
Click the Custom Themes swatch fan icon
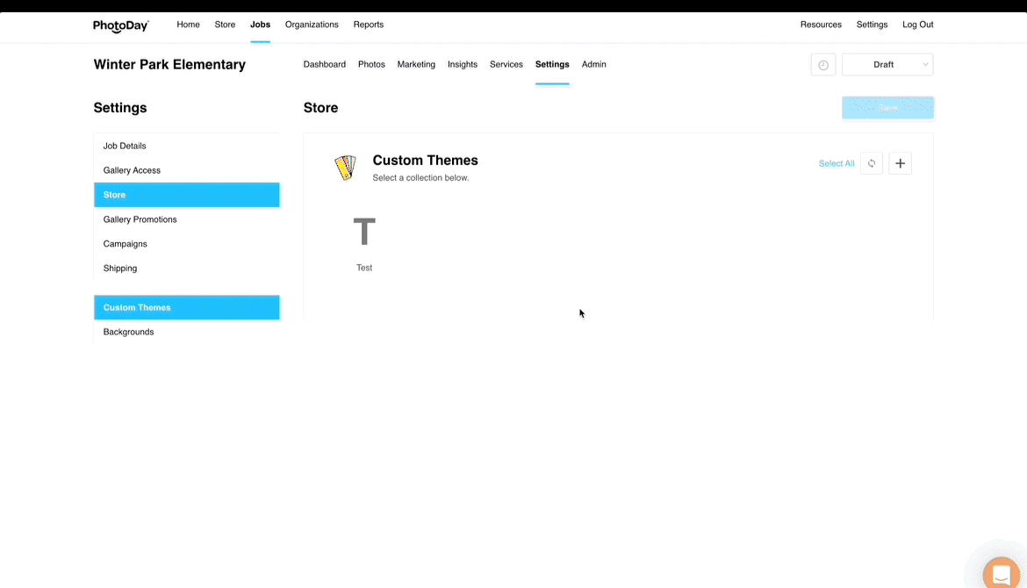coord(345,168)
